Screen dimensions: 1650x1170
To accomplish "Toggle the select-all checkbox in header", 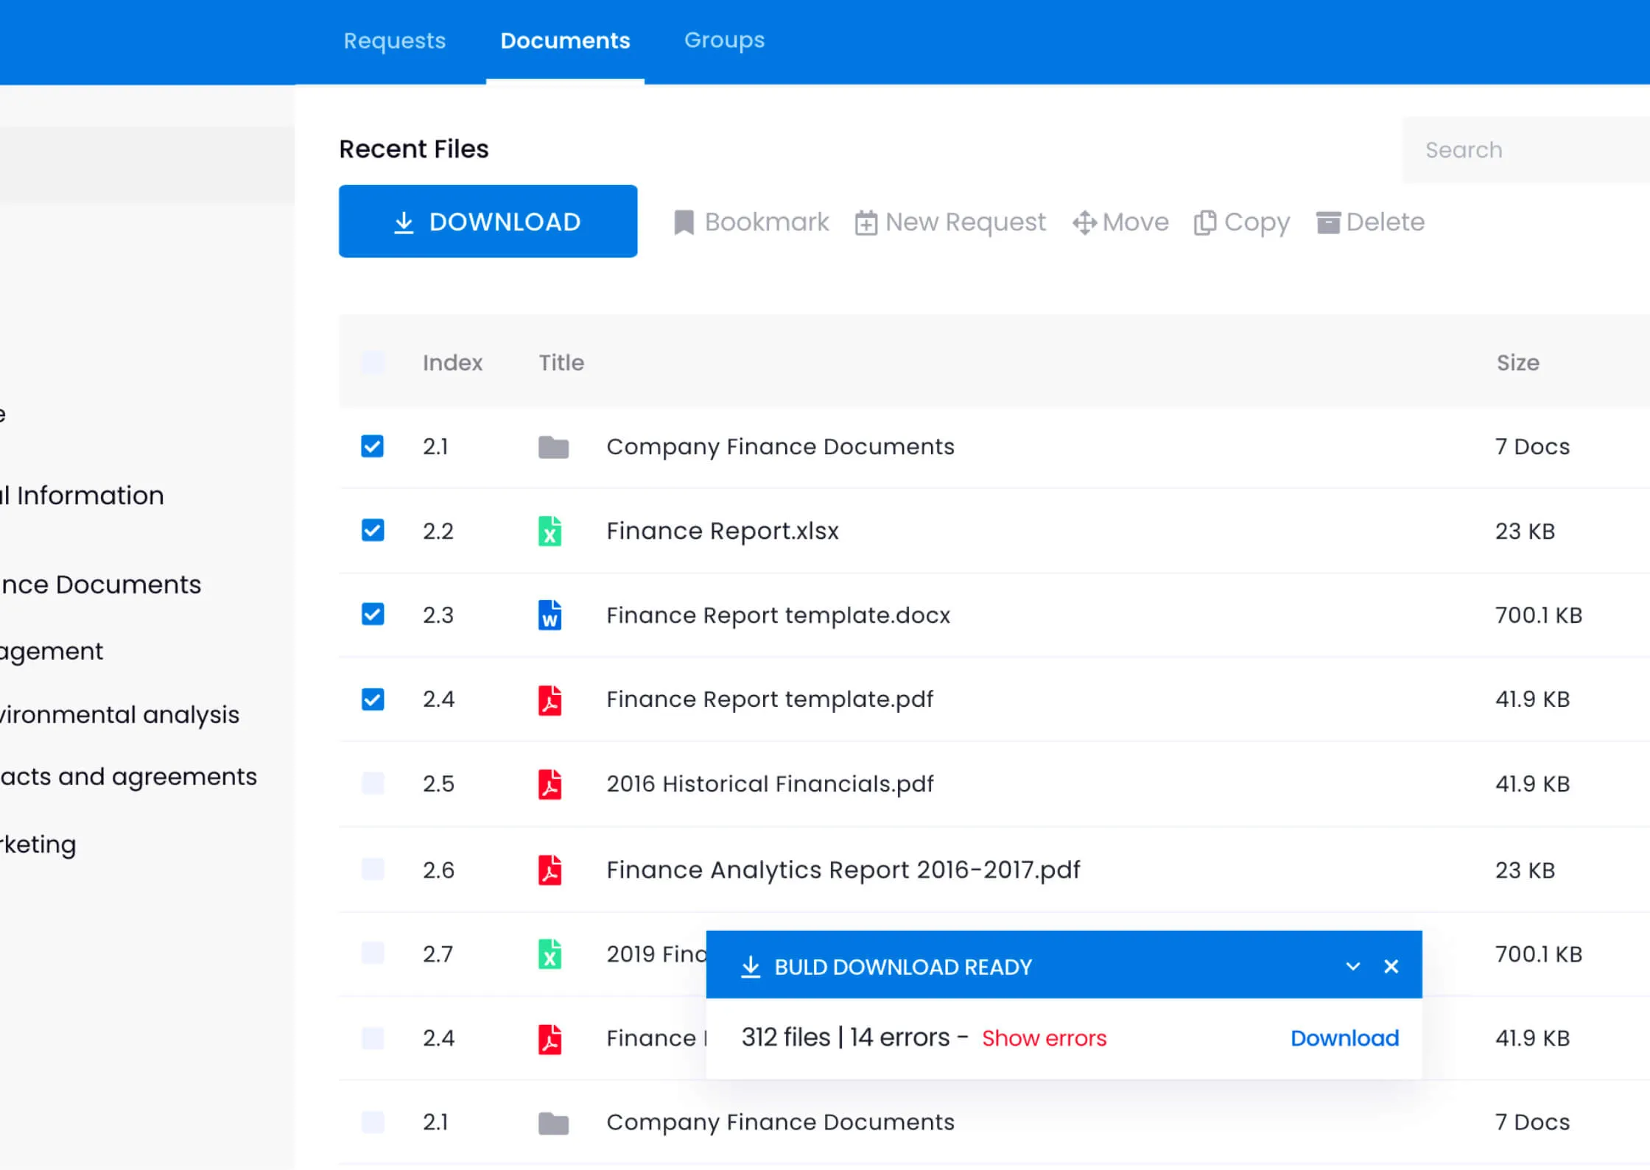I will [x=373, y=362].
